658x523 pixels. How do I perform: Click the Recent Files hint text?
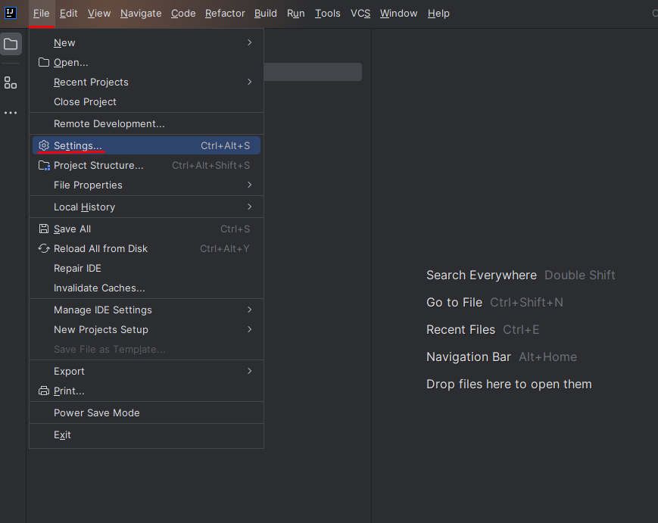(x=461, y=330)
